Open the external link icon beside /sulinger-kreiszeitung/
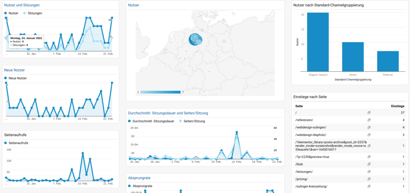Image resolution: width=410 pixels, height=193 pixels. click(369, 187)
